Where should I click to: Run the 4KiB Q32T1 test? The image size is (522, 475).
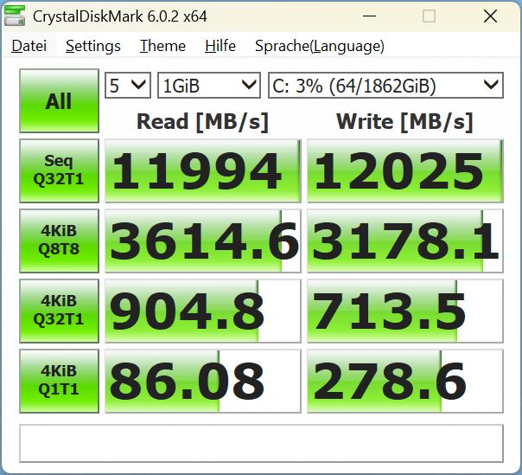[x=58, y=311]
